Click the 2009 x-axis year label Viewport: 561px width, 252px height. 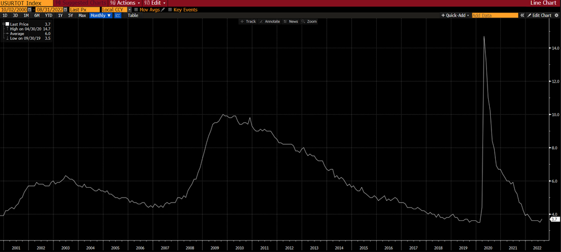tap(215, 248)
